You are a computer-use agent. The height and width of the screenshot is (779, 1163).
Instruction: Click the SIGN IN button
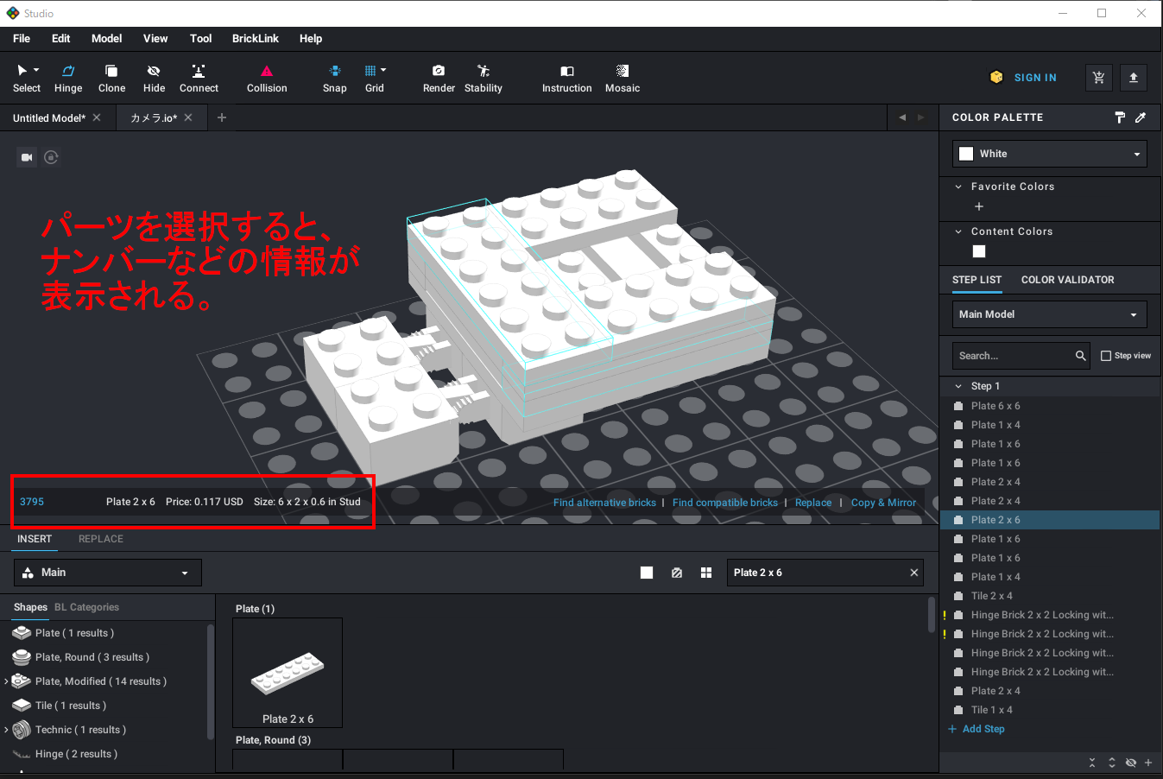click(x=1034, y=78)
